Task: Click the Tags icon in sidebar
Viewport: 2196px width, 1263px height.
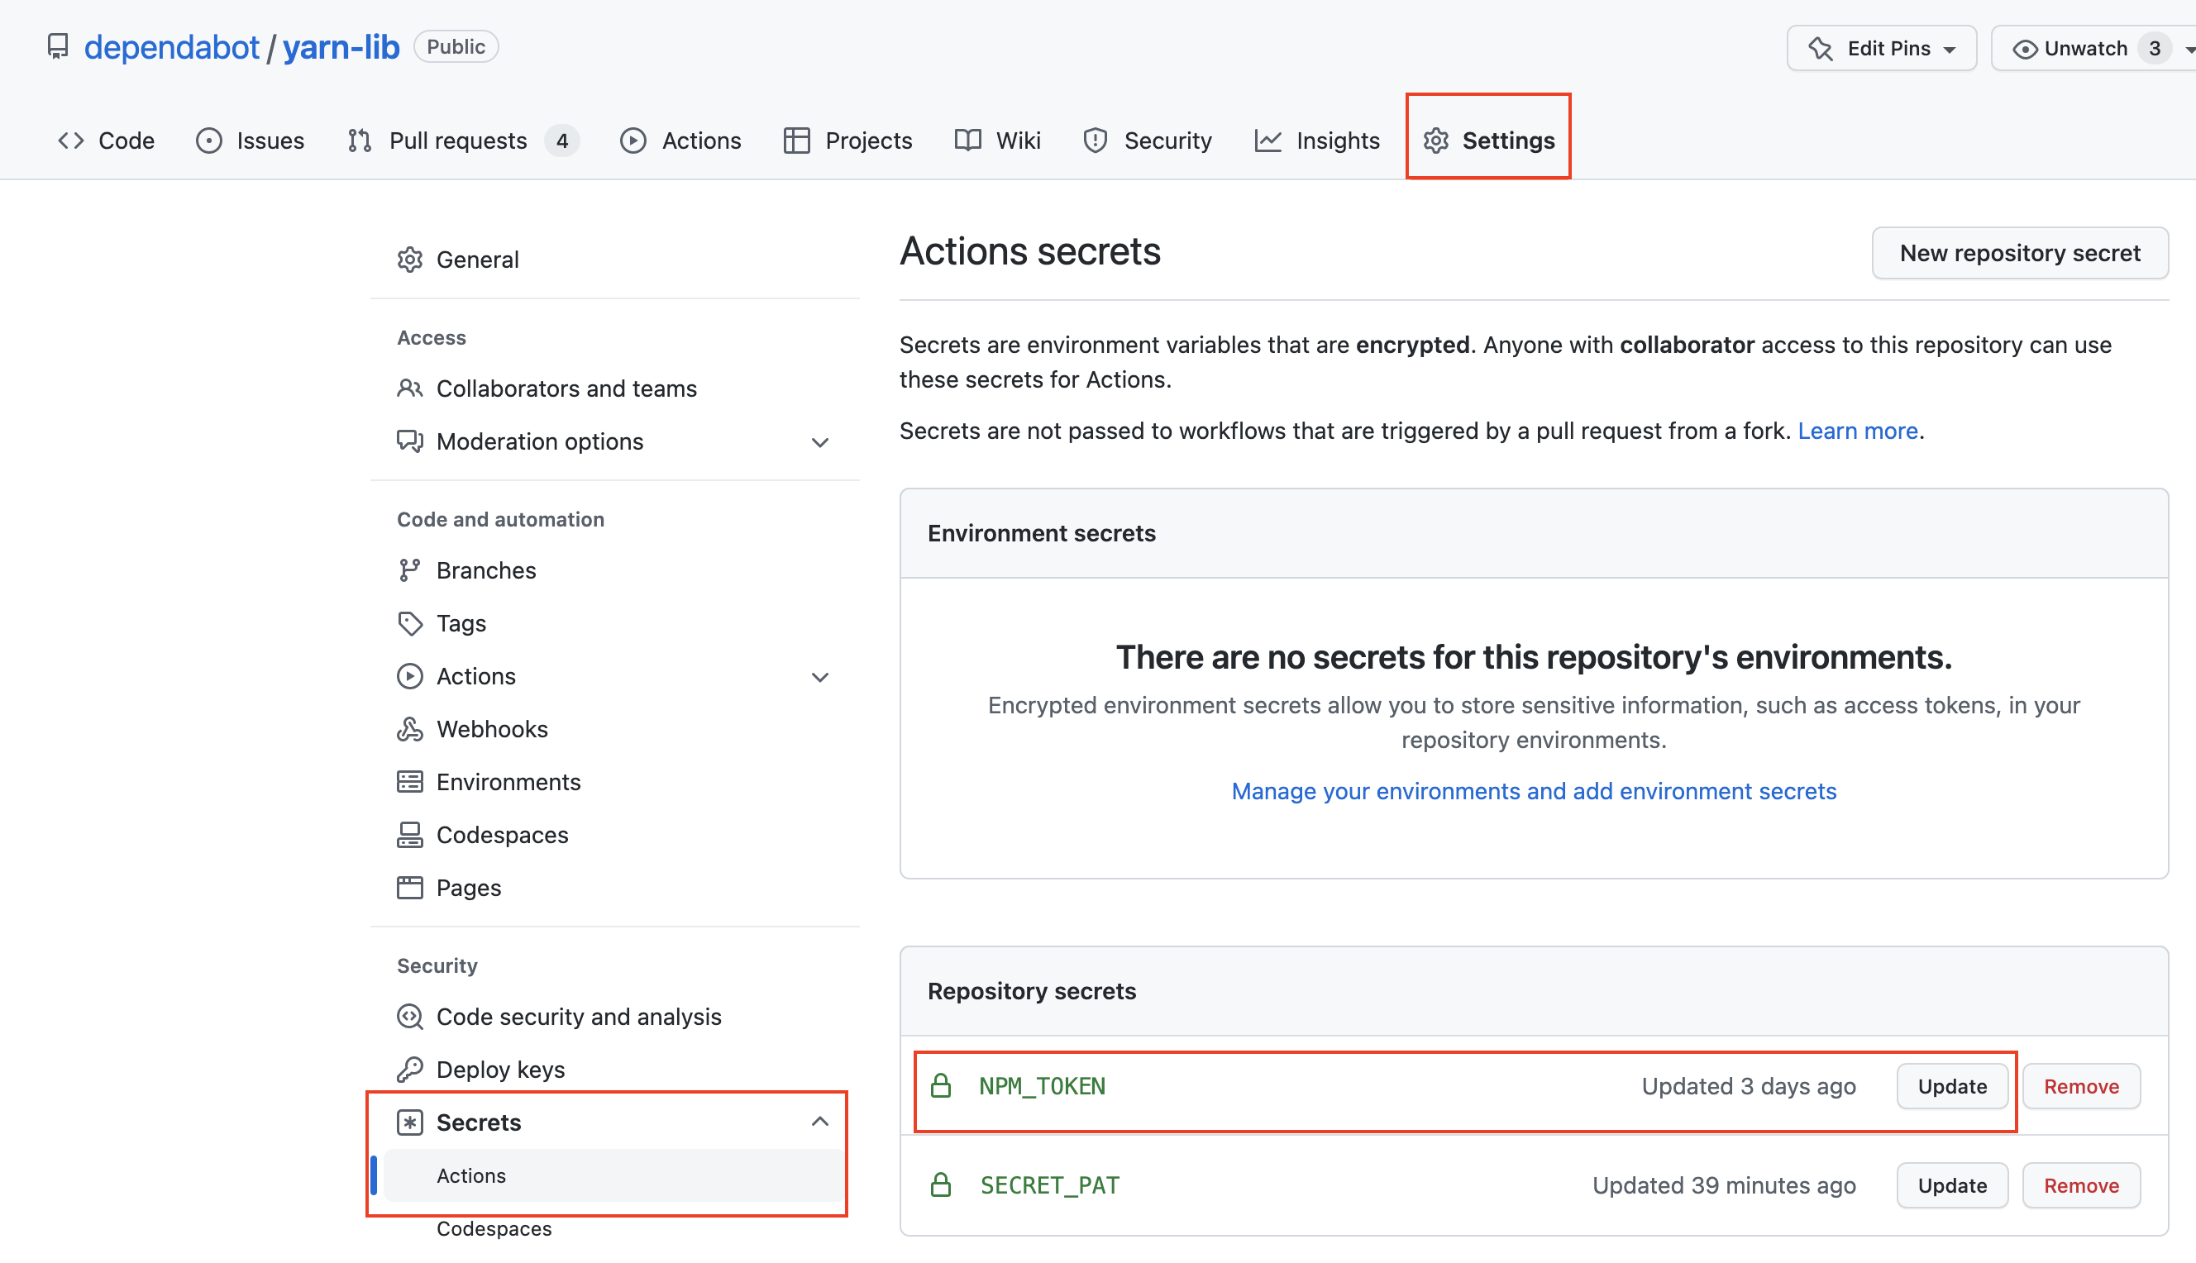Action: coord(409,624)
